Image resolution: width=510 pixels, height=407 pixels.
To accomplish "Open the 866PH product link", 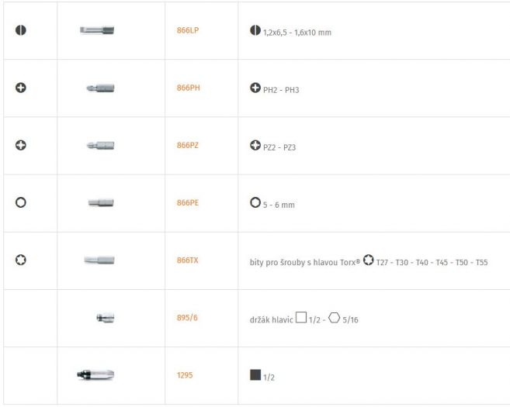I will (188, 88).
